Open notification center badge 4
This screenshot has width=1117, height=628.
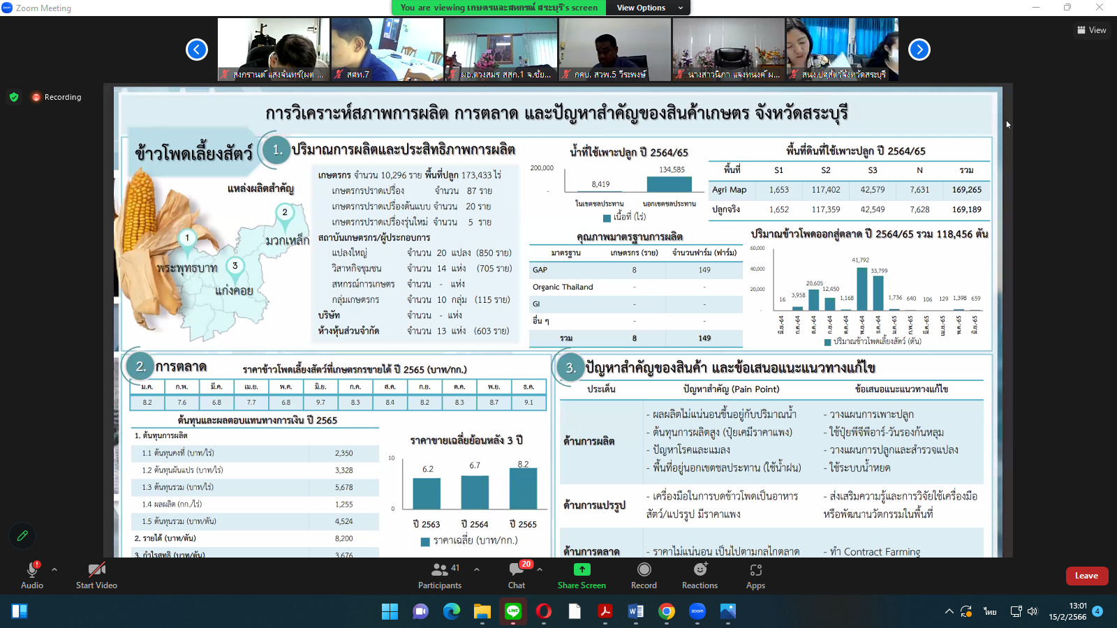(x=1097, y=611)
